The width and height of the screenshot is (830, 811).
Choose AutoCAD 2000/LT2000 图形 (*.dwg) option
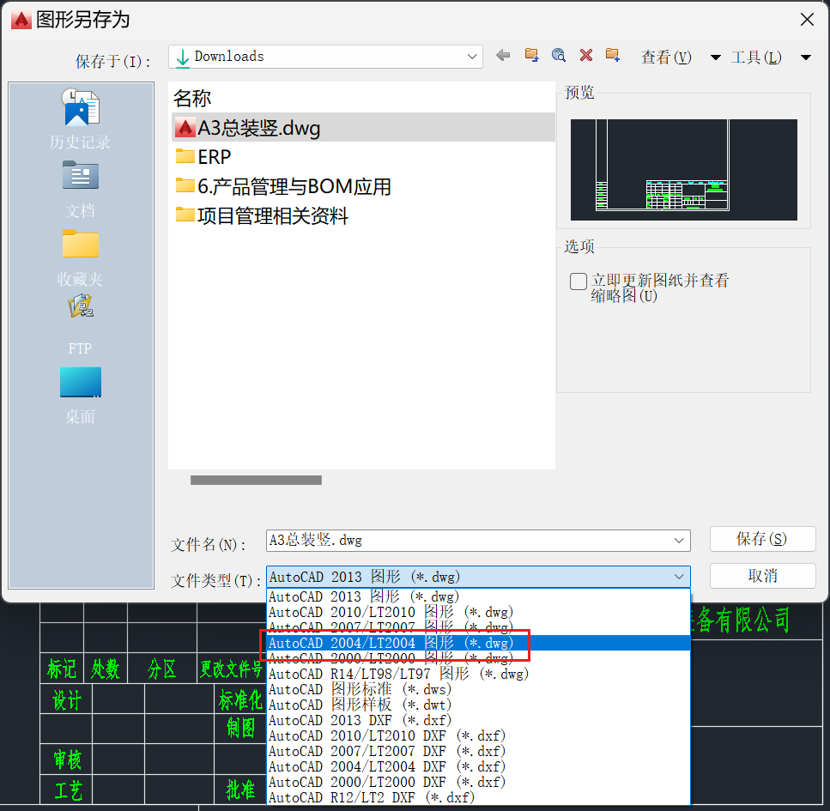click(x=479, y=658)
